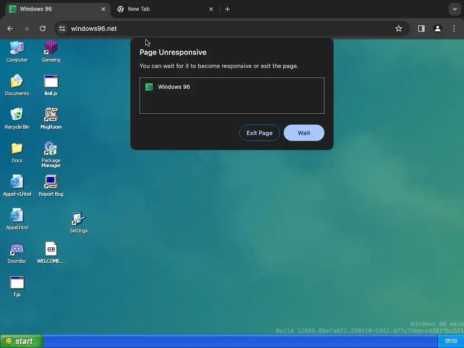Select the Appel v1.html file icon
Viewport: 464px width, 348px height.
pyautogui.click(x=17, y=186)
